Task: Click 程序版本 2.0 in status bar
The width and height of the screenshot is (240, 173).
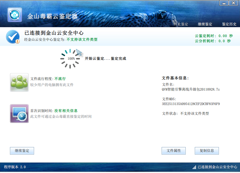Action: pos(15,167)
